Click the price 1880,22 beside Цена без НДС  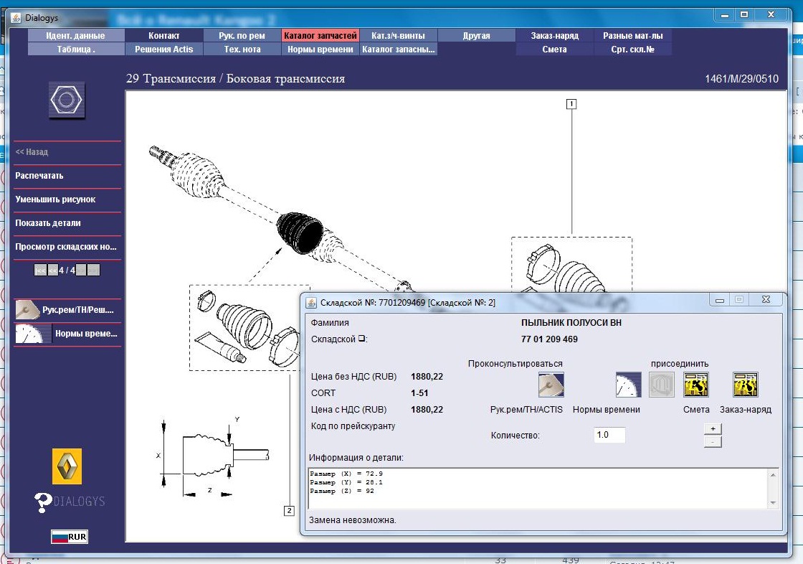(x=427, y=377)
